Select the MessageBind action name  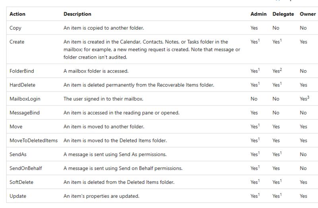[x=25, y=113]
